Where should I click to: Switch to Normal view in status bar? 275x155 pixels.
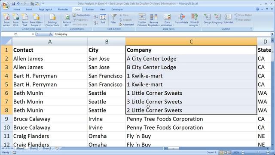222,152
